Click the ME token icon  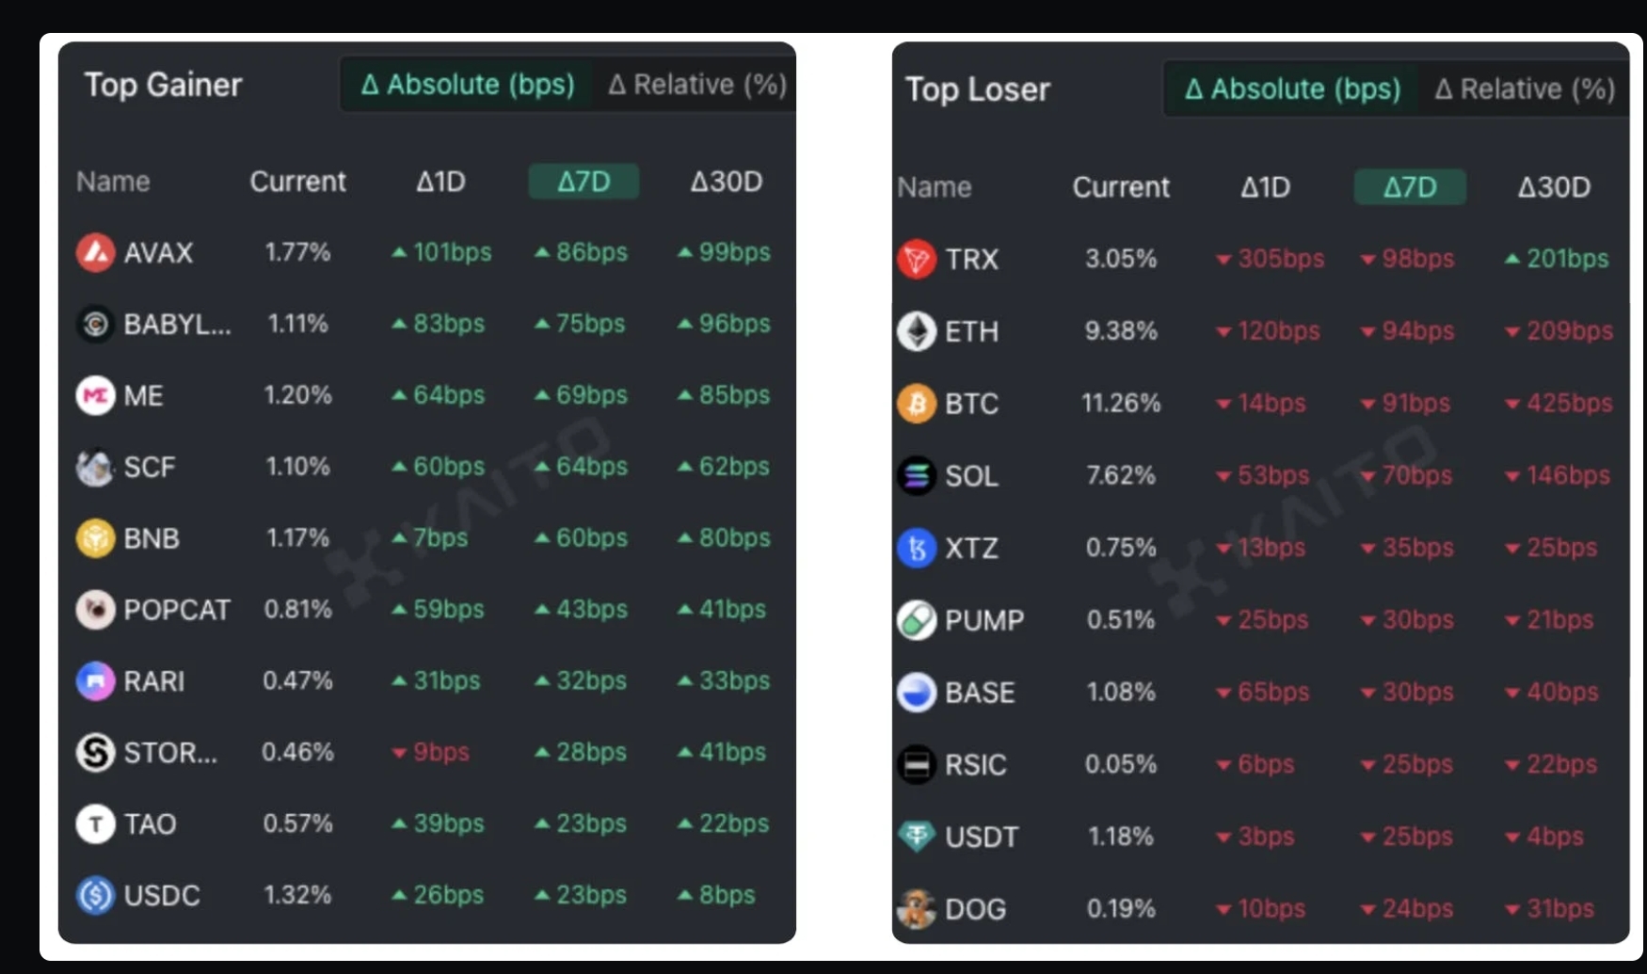(x=95, y=395)
